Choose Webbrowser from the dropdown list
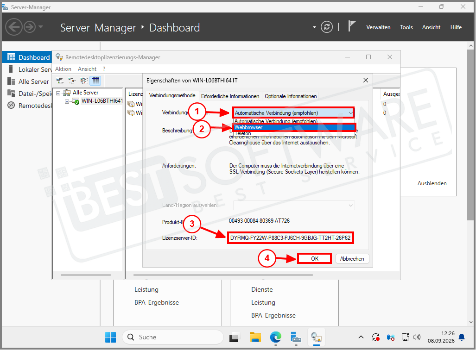 click(294, 127)
